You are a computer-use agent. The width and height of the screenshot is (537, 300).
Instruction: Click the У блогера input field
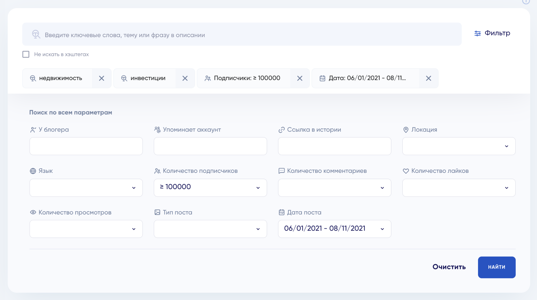pos(86,146)
